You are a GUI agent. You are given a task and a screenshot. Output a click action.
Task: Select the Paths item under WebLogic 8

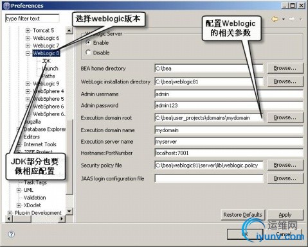[x=48, y=76]
